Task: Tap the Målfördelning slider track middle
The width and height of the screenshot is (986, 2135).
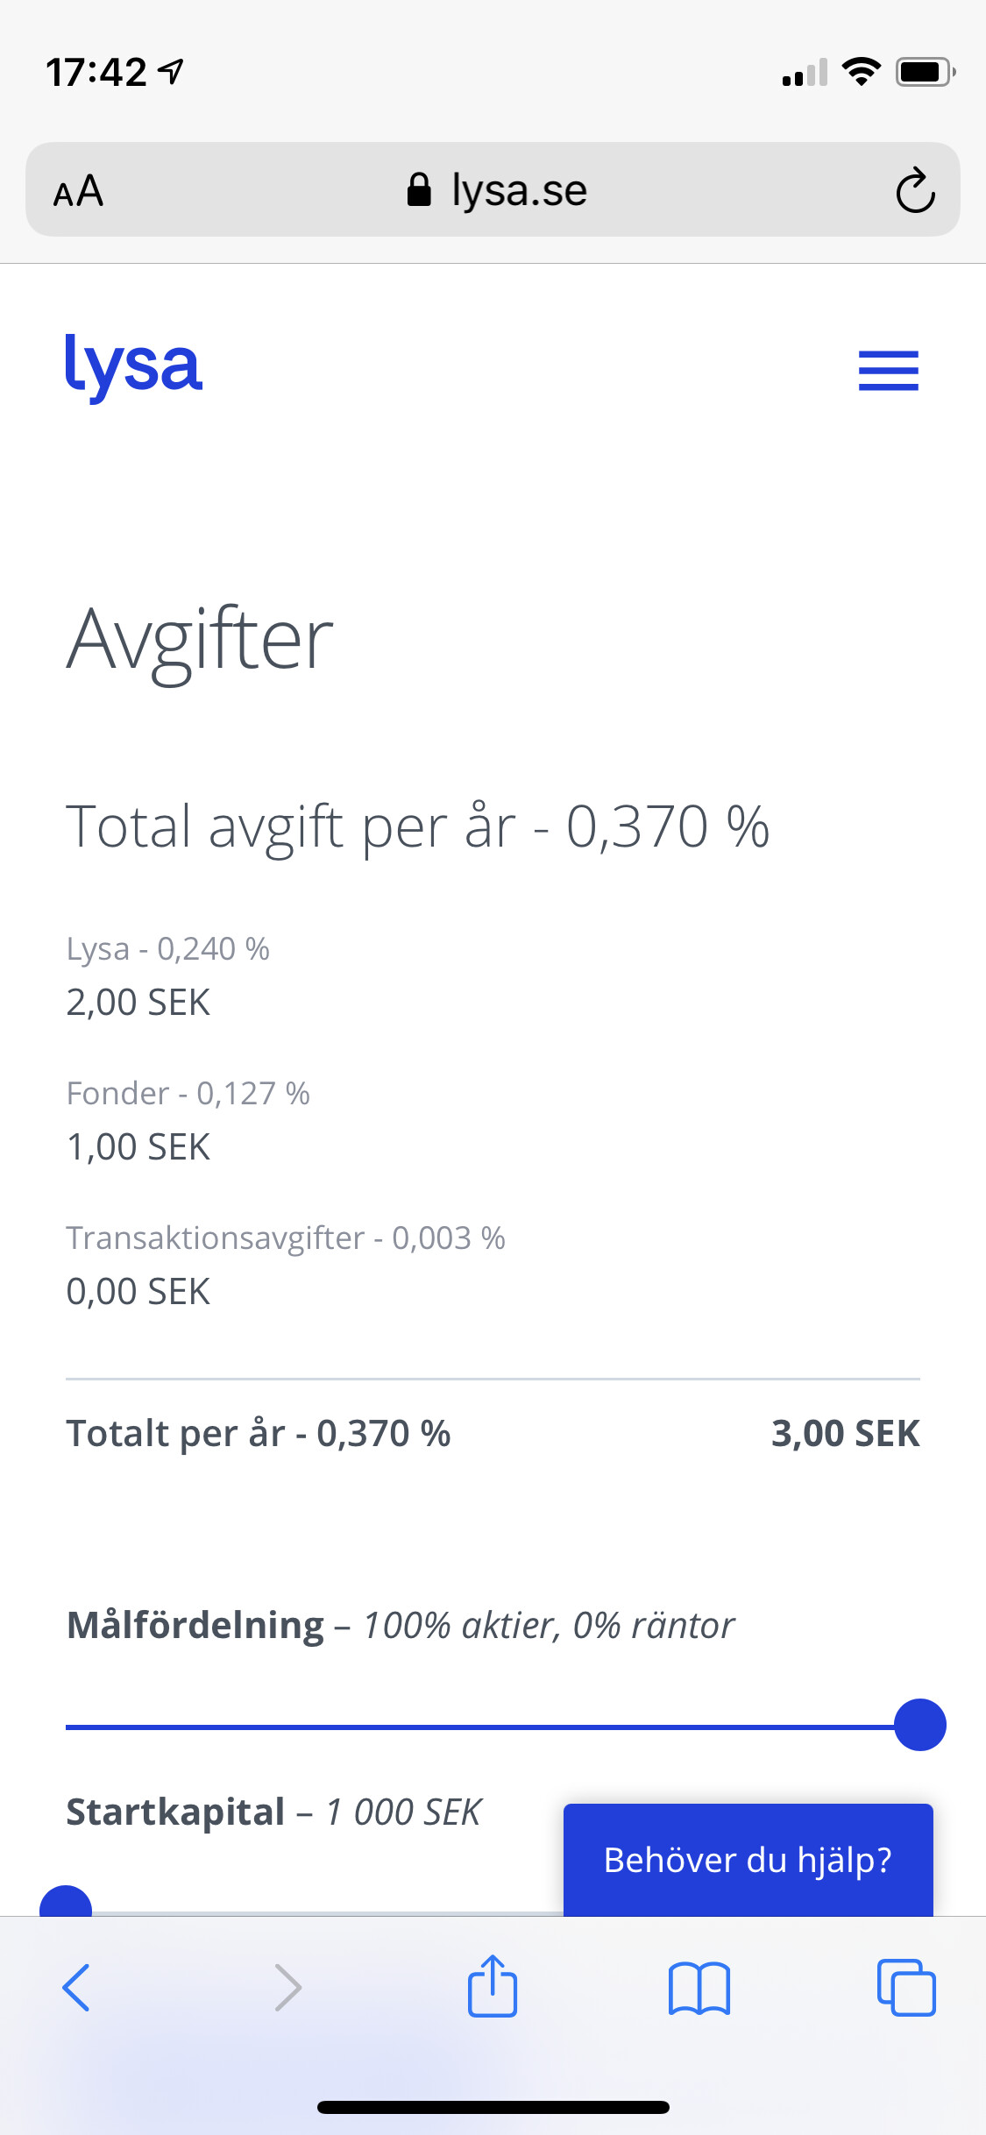Action: click(480, 1727)
